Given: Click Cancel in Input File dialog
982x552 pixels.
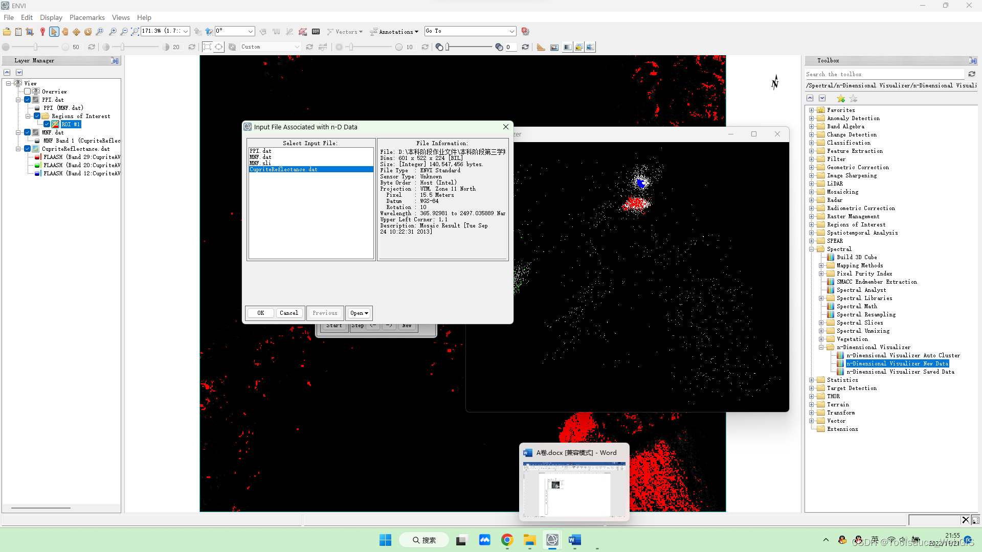Looking at the screenshot, I should coord(288,313).
